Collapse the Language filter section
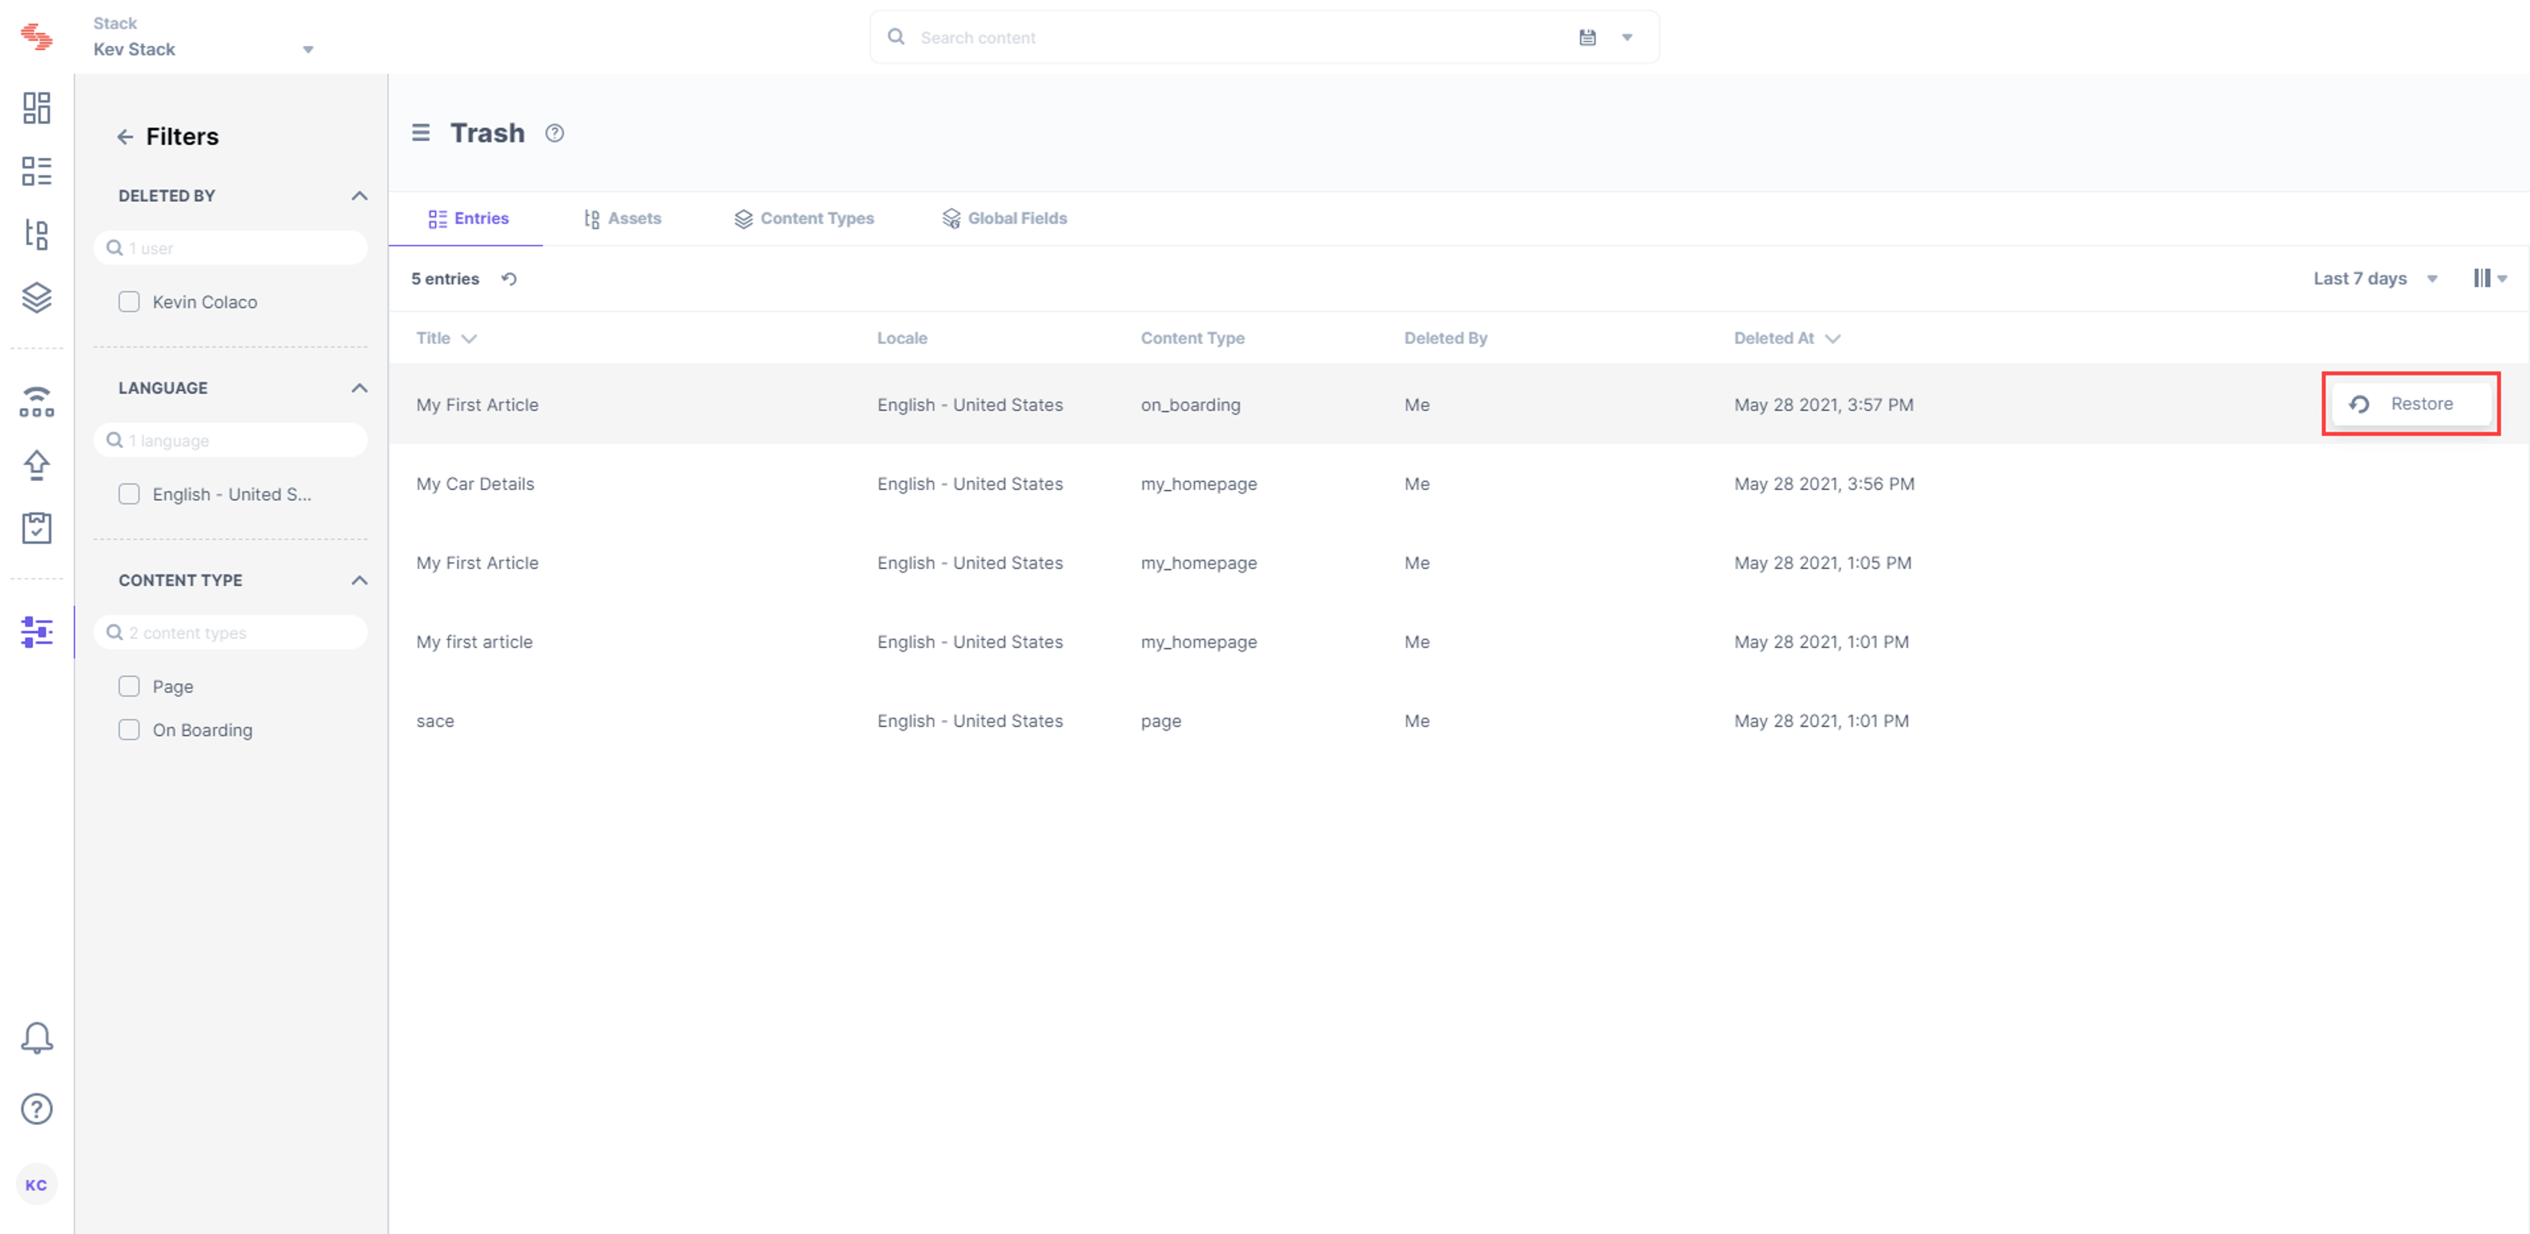The image size is (2530, 1234). 360,388
